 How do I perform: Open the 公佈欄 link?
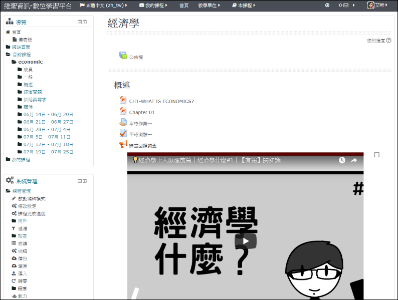pyautogui.click(x=136, y=57)
